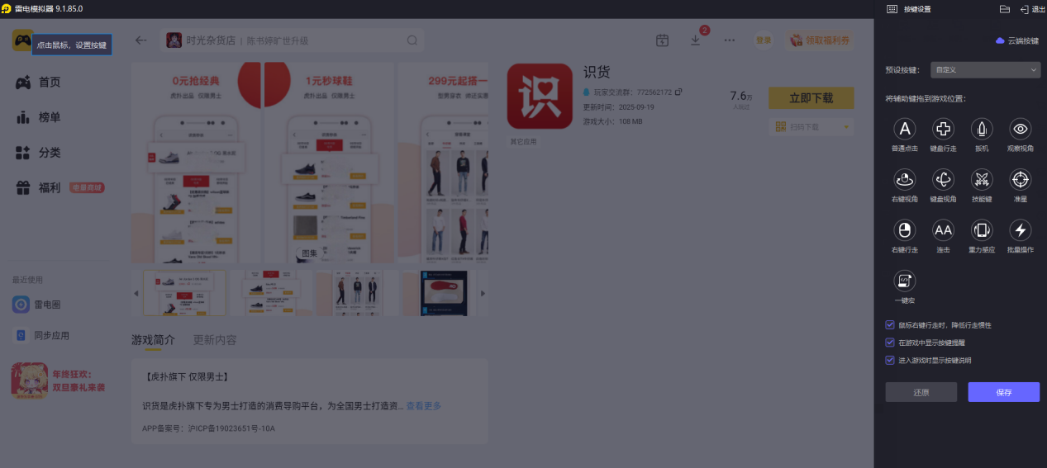Select the 一键宏 macro icon
The height and width of the screenshot is (468, 1047).
(905, 281)
